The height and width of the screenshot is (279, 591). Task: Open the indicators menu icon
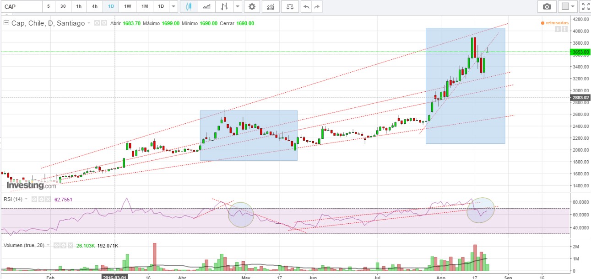271,6
